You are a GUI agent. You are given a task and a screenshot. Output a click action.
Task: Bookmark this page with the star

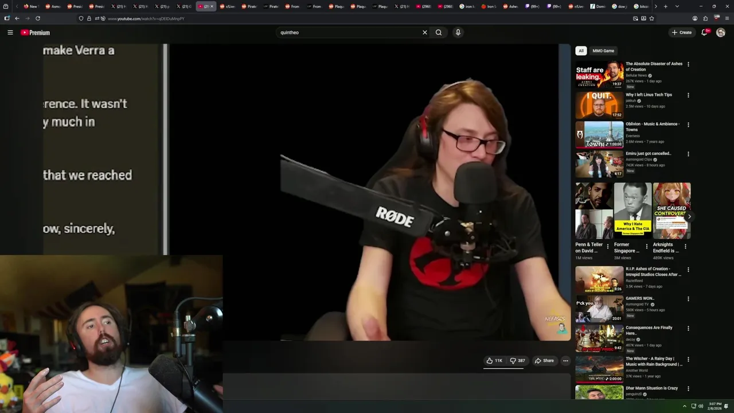(652, 18)
